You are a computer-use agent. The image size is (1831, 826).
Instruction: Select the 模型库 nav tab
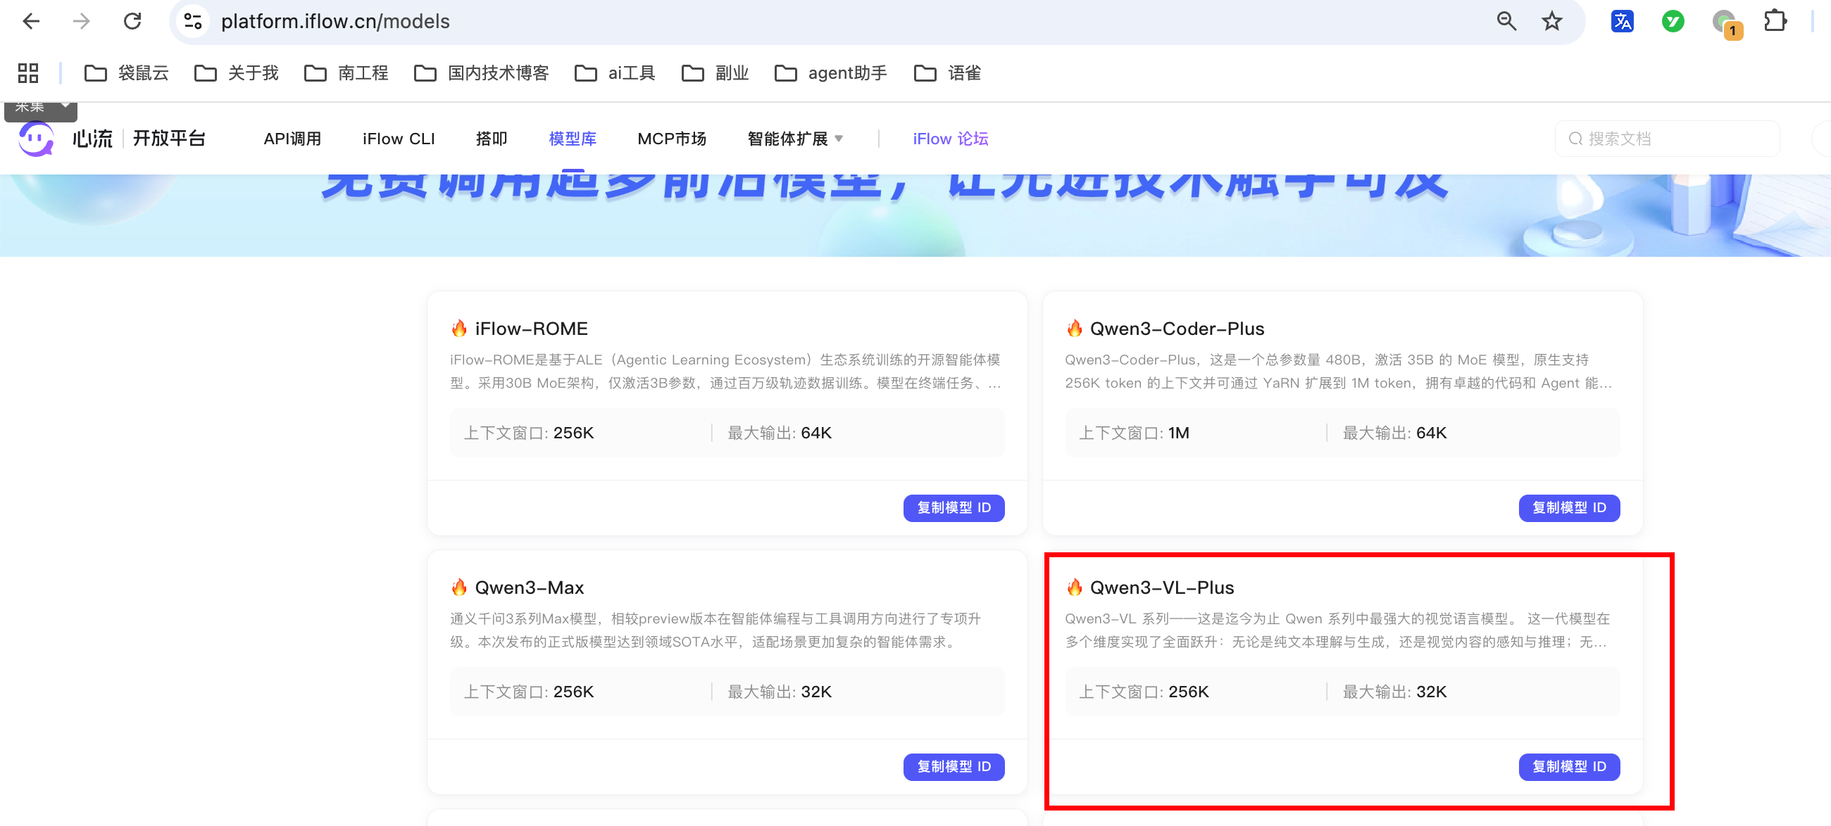pos(572,139)
